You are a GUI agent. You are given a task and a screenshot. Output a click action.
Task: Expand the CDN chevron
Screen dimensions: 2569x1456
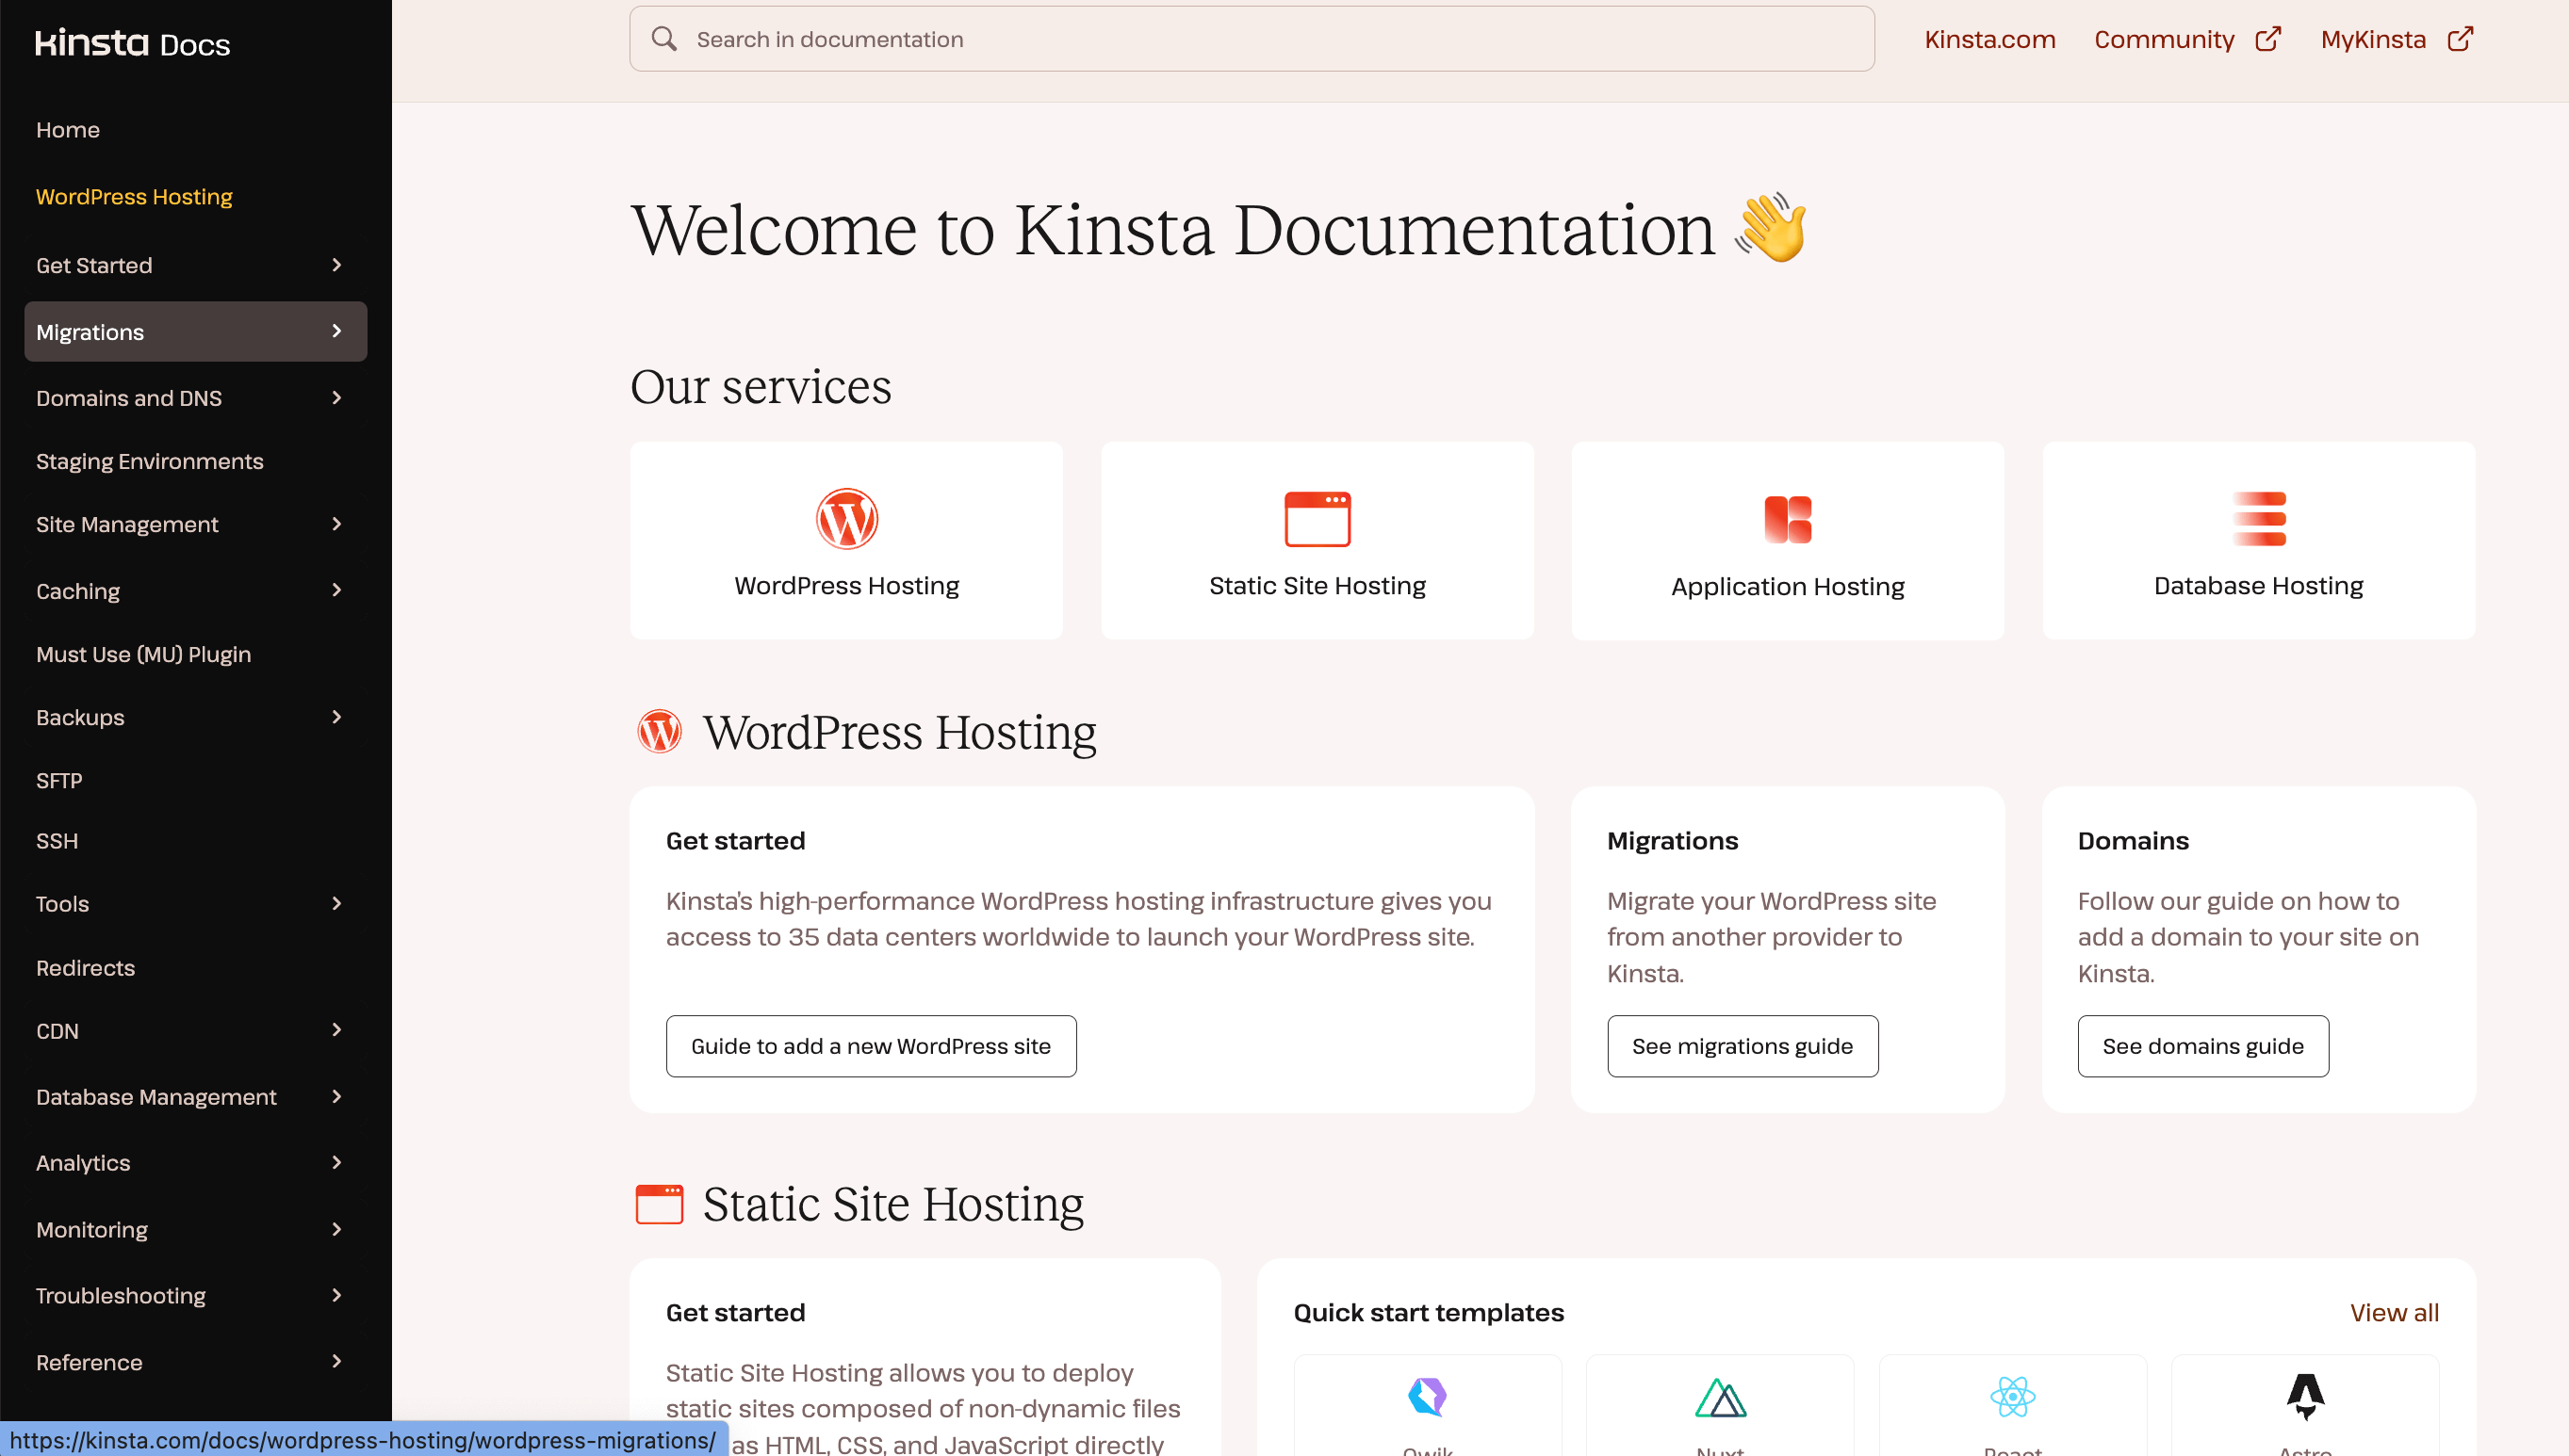point(337,1030)
